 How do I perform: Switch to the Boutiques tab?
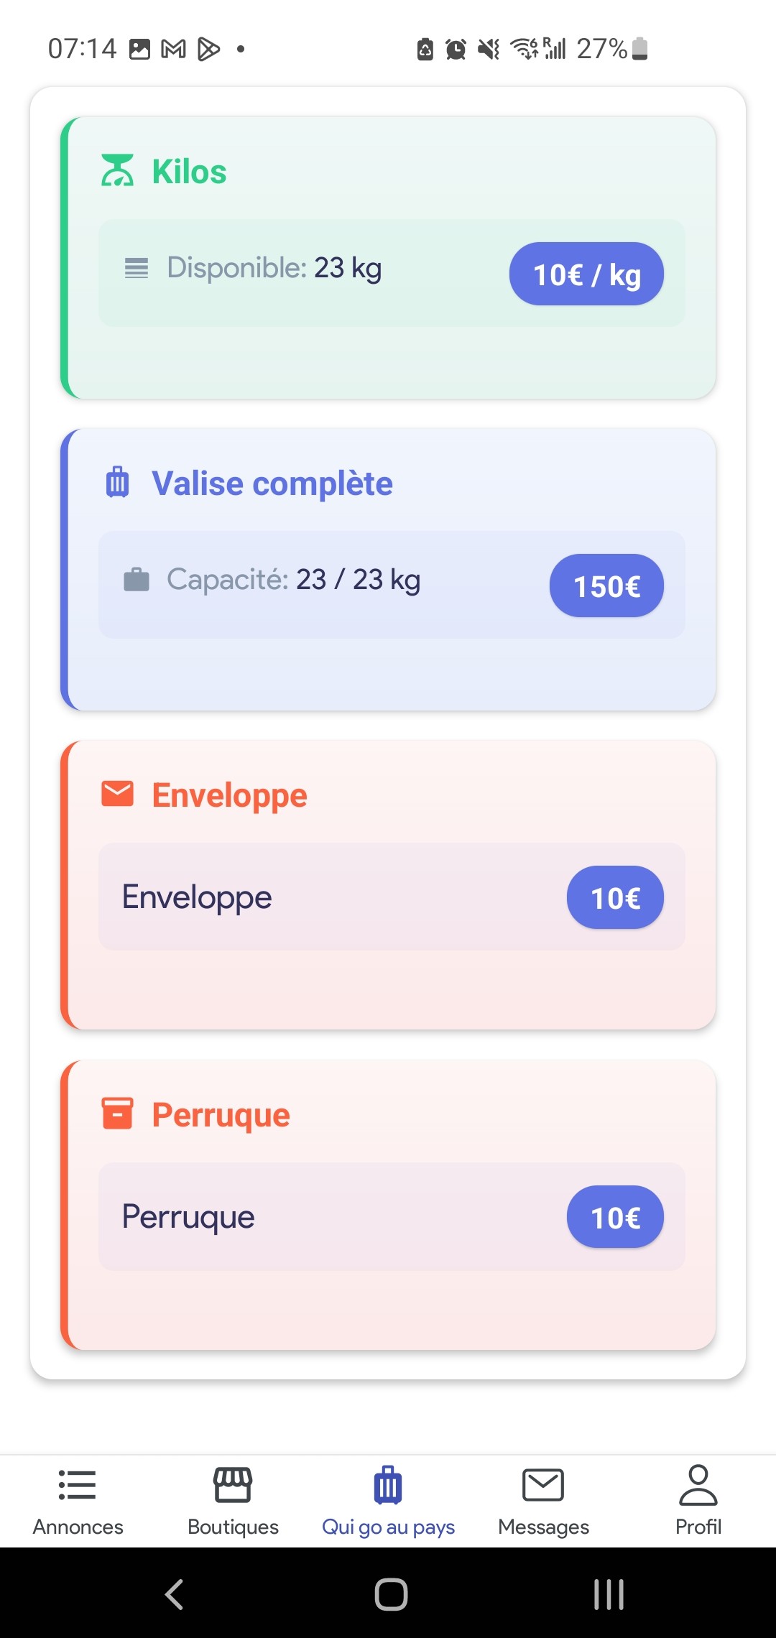point(233,1501)
